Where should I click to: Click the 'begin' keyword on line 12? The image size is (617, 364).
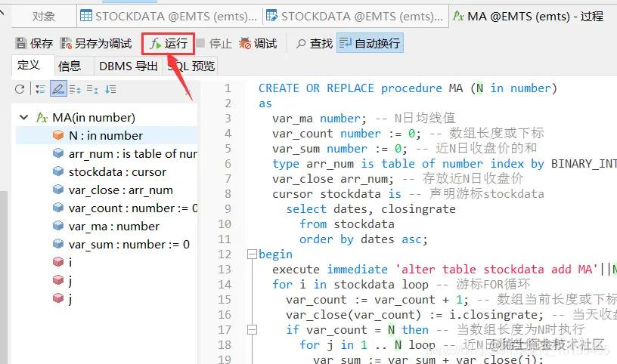click(275, 254)
